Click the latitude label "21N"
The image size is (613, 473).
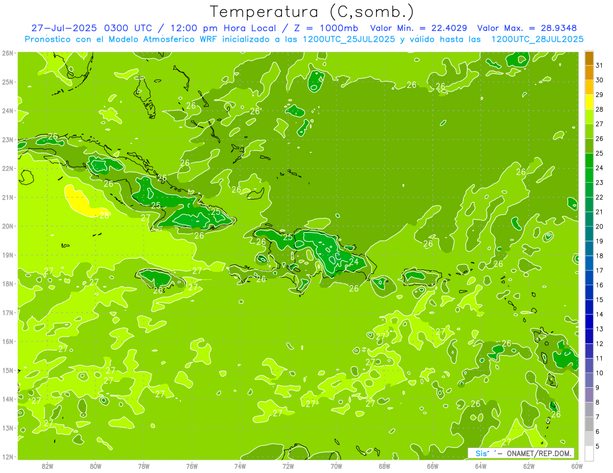[8, 197]
